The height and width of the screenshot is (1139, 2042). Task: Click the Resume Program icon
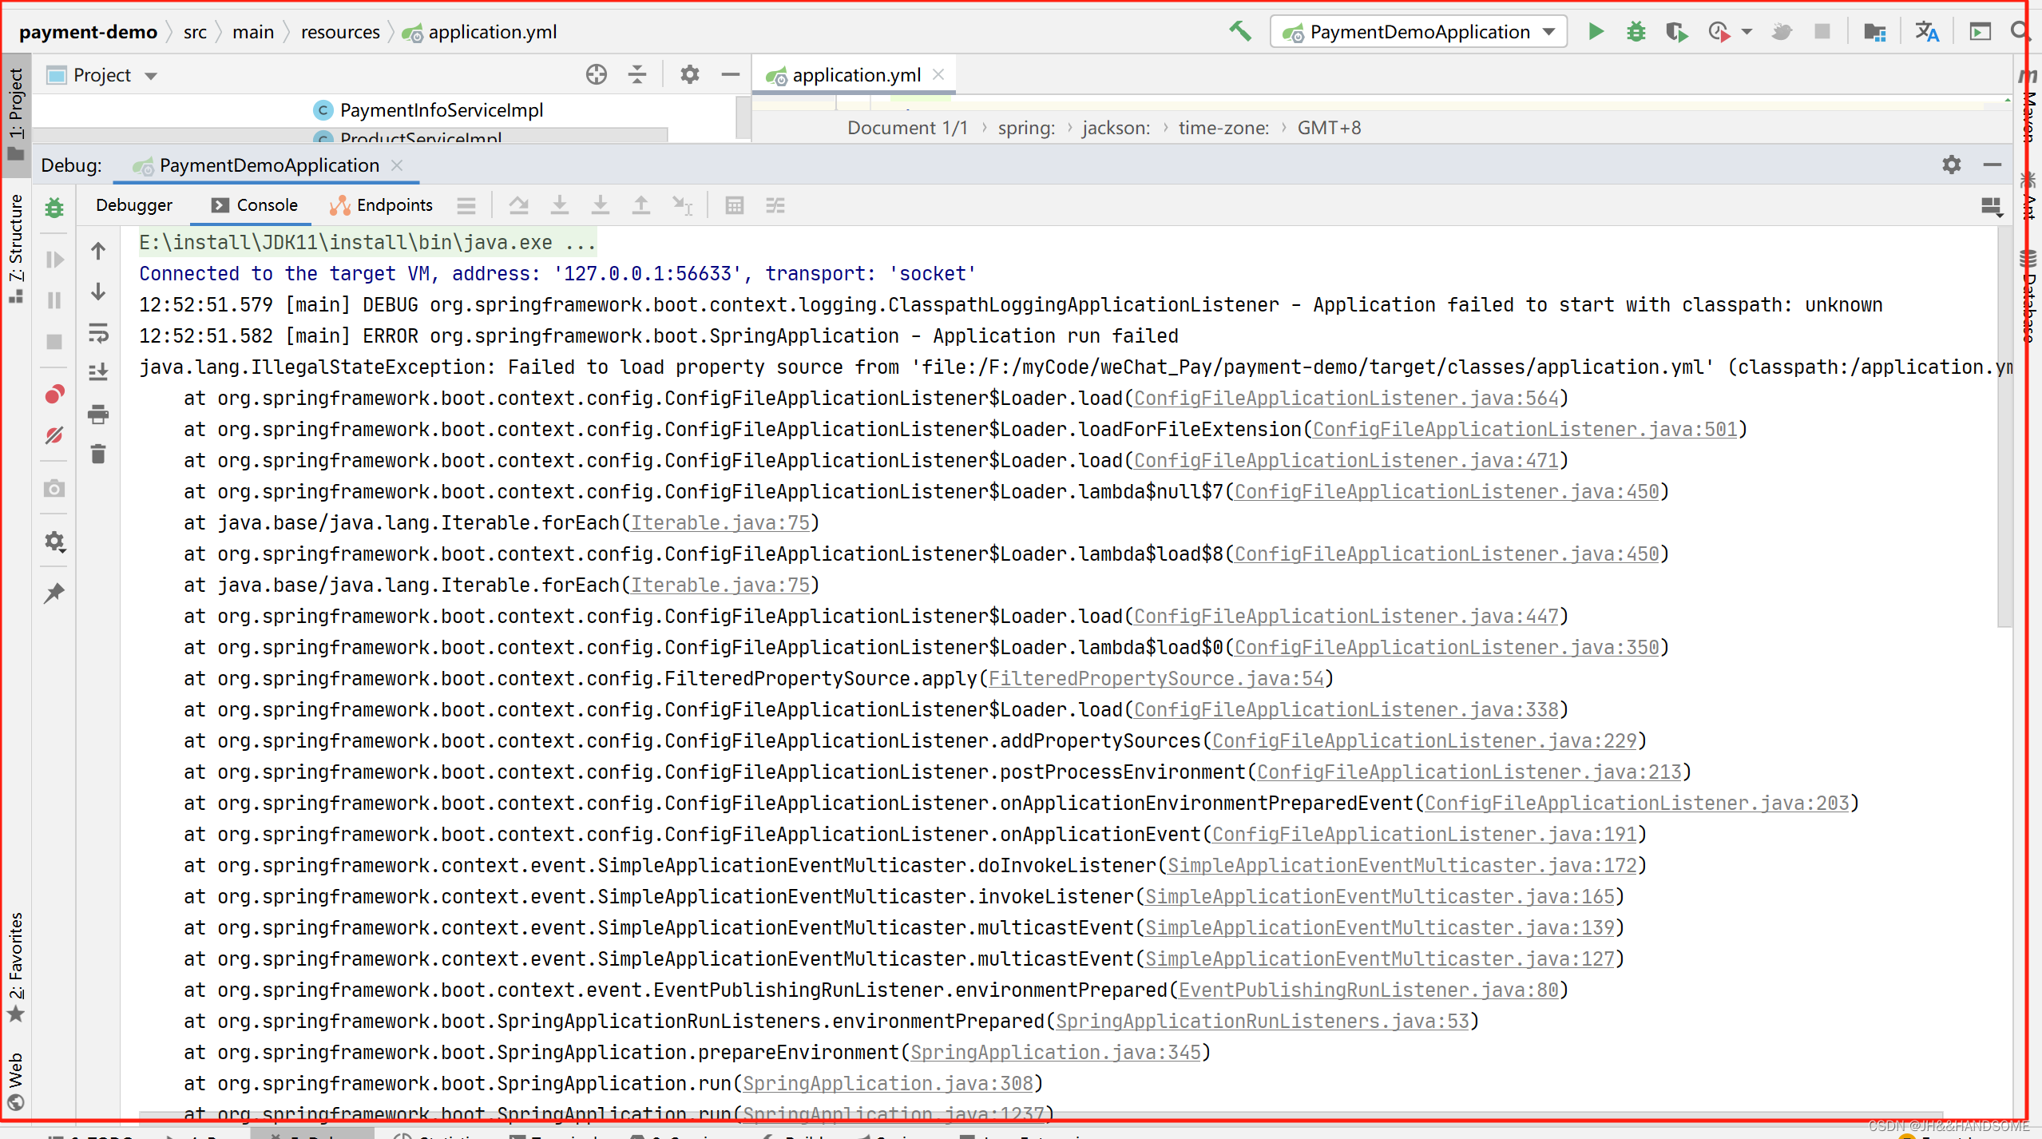pos(54,260)
